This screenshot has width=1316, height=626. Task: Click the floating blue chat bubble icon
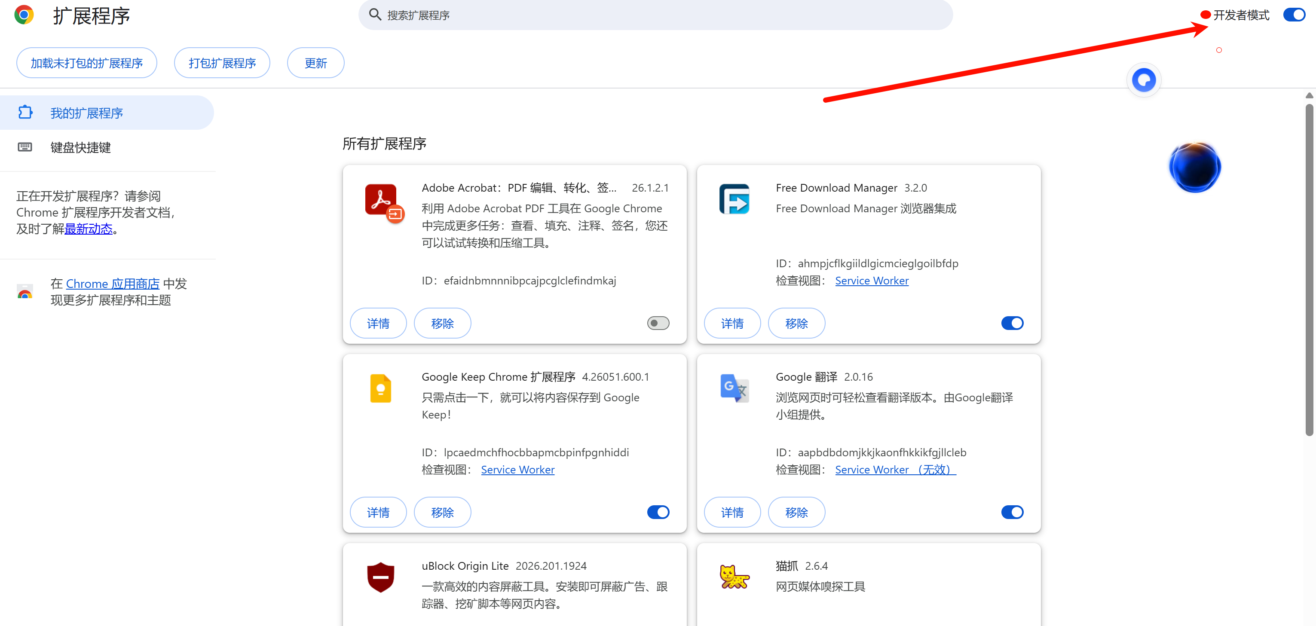coord(1143,80)
